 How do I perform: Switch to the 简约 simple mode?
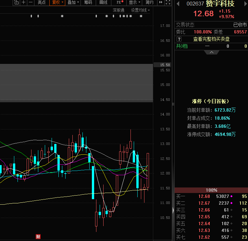click(x=149, y=2)
